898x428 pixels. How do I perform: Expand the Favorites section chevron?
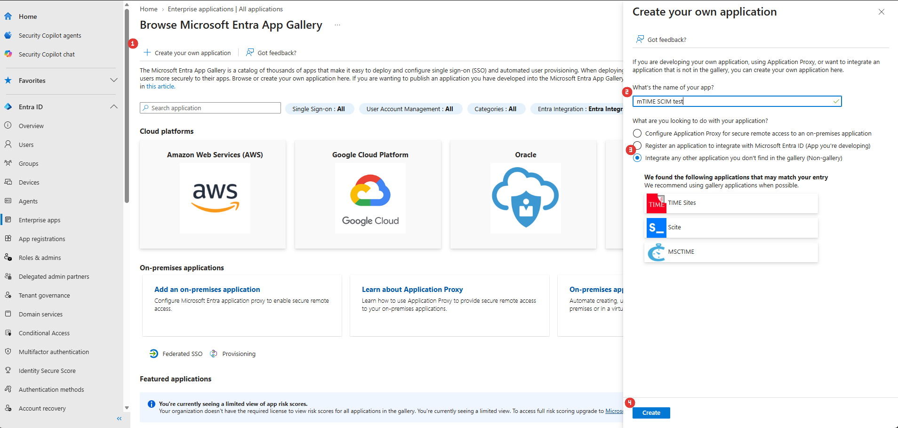[113, 81]
